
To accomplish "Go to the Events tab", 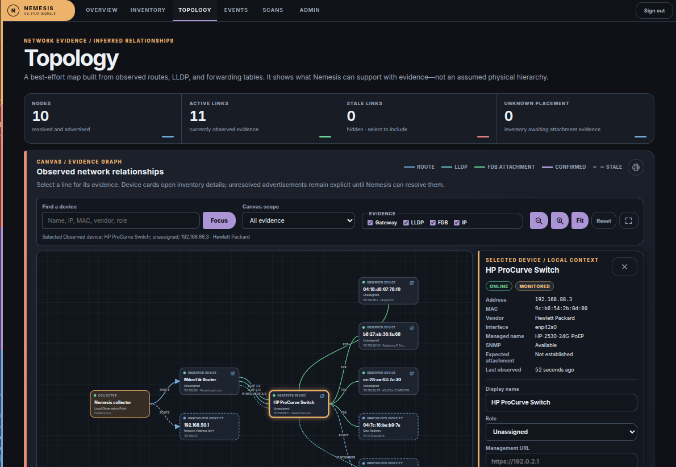I will click(x=236, y=10).
